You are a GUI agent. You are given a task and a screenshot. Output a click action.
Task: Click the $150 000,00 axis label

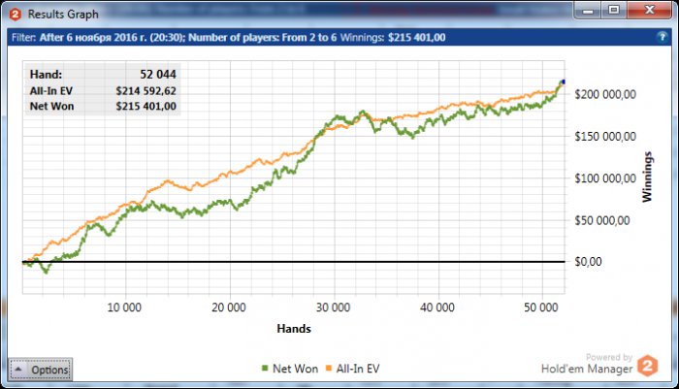coord(605,137)
